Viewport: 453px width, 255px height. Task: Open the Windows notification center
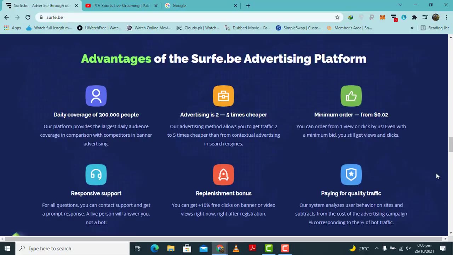[443, 248]
